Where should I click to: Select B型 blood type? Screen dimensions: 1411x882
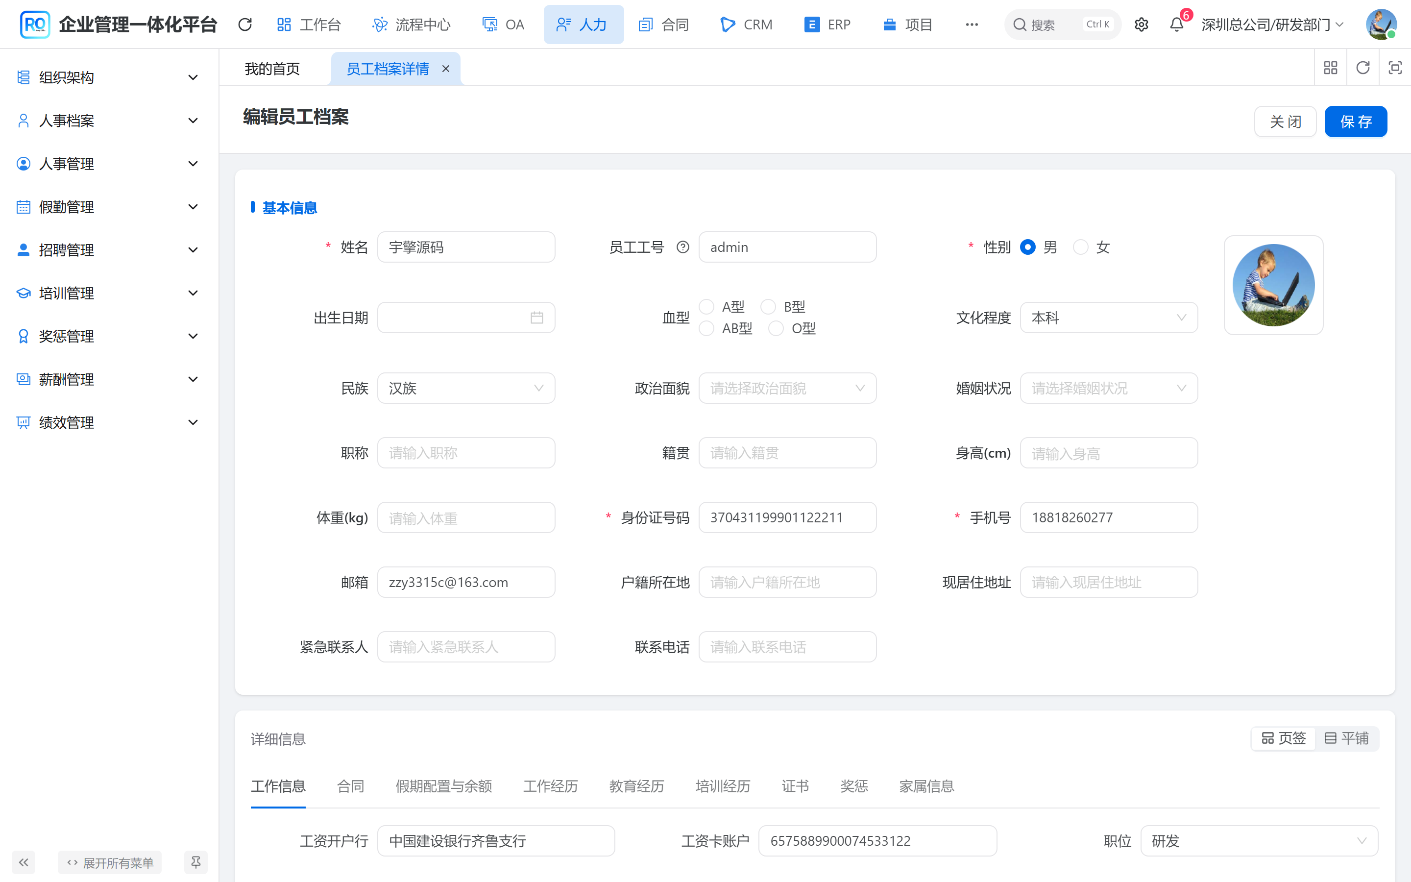[769, 307]
